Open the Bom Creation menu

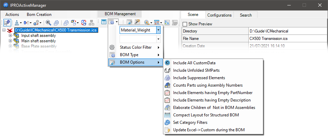point(39,15)
